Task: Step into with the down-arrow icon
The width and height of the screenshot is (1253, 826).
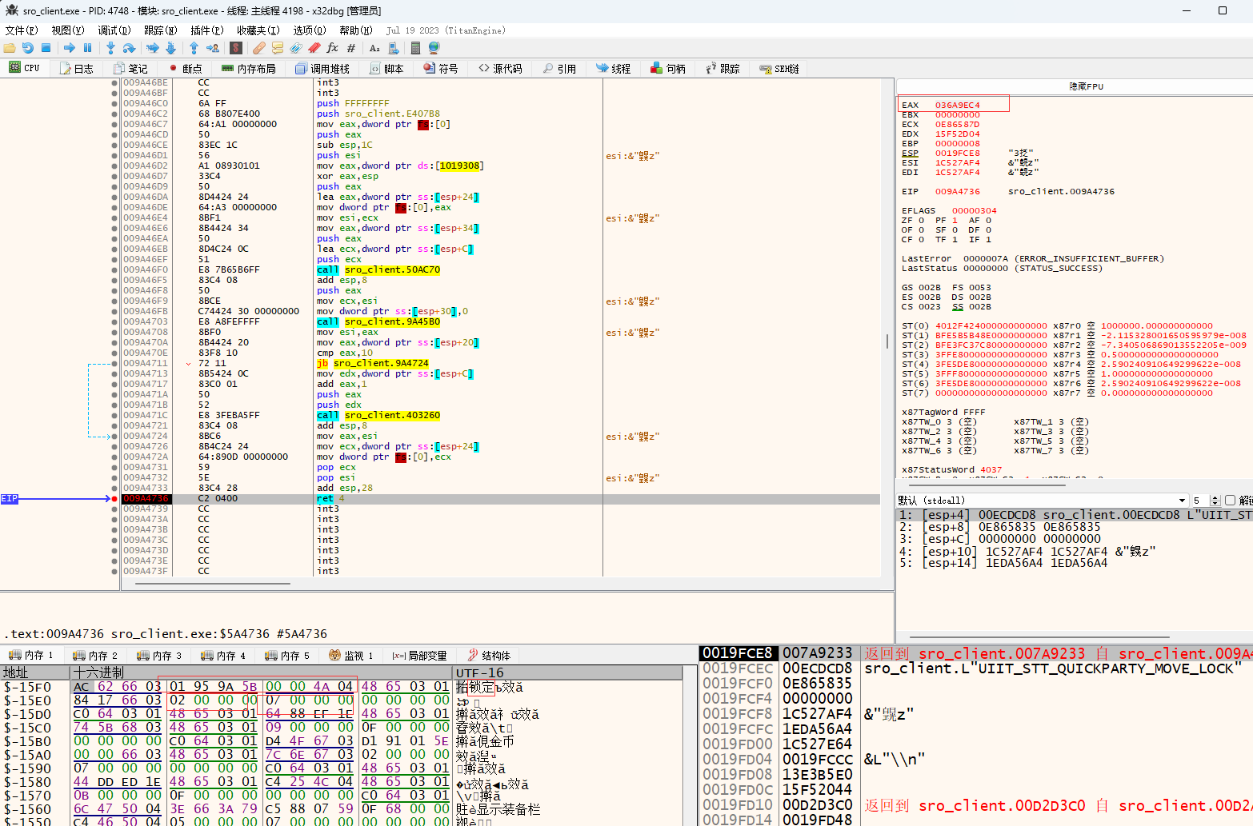Action: tap(111, 48)
